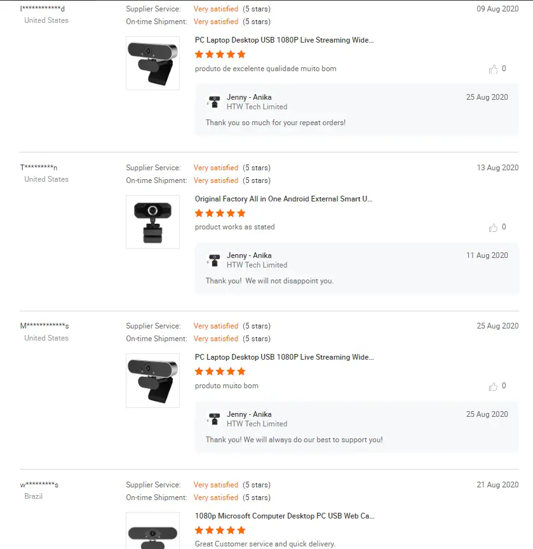Open PC Laptop product link in M***s review
The height and width of the screenshot is (549, 533).
coord(284,357)
